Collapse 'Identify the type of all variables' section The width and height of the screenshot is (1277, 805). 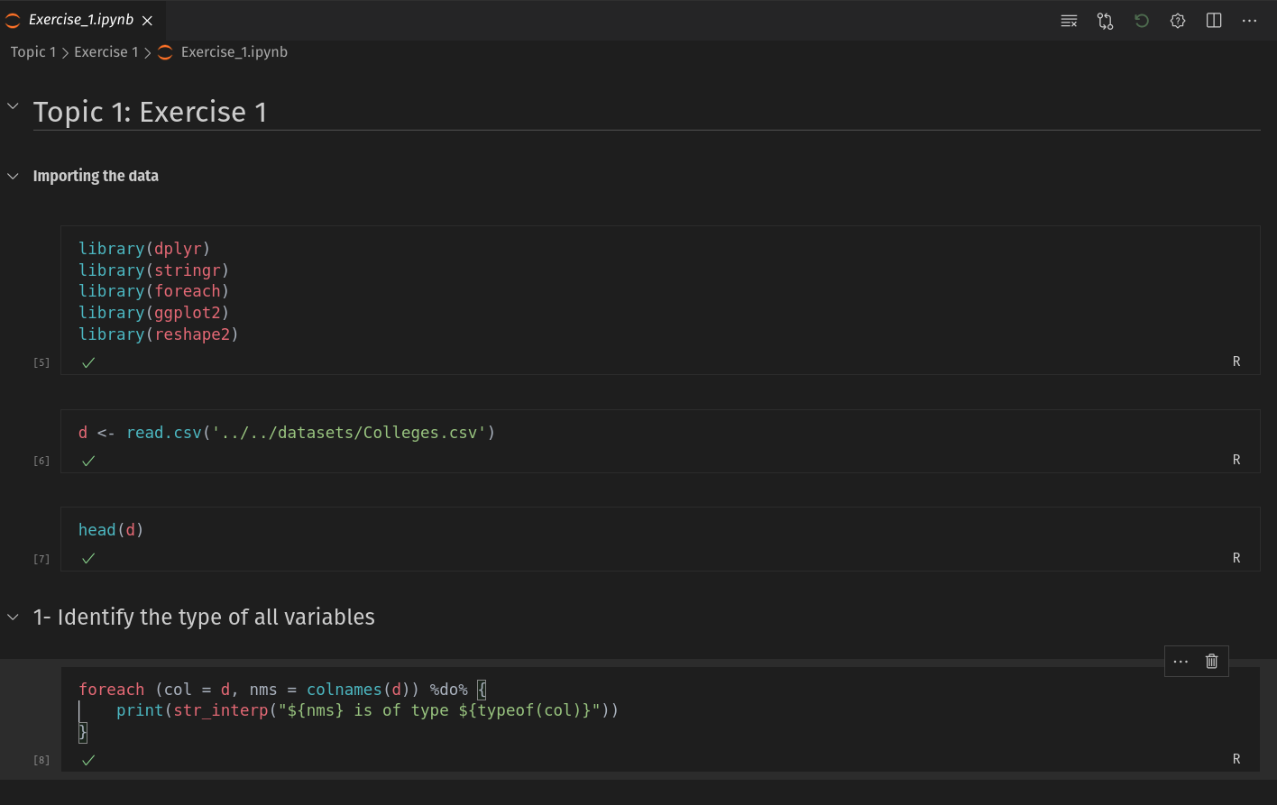pyautogui.click(x=14, y=617)
